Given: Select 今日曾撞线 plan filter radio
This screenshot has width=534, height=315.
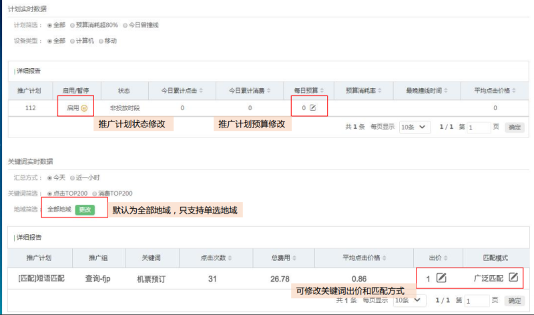Looking at the screenshot, I should (125, 25).
